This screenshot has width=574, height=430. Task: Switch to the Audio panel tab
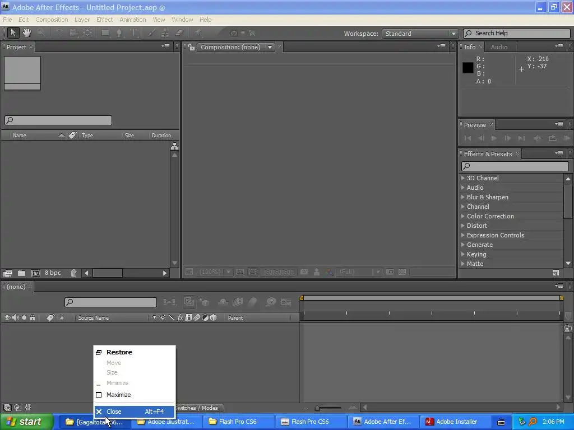pos(499,47)
